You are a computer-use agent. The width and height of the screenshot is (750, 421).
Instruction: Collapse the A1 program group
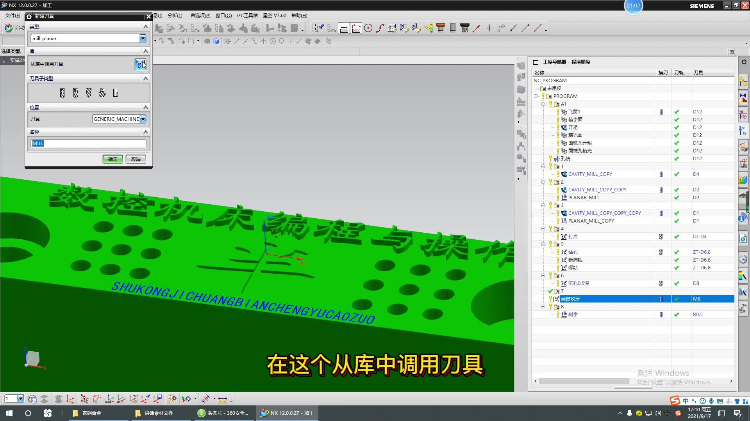tap(543, 104)
